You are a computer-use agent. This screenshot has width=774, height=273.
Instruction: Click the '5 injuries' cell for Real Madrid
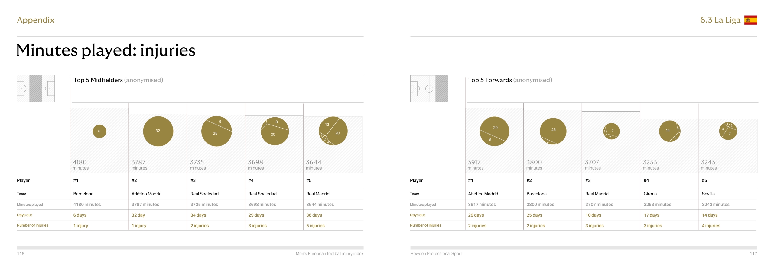315,226
